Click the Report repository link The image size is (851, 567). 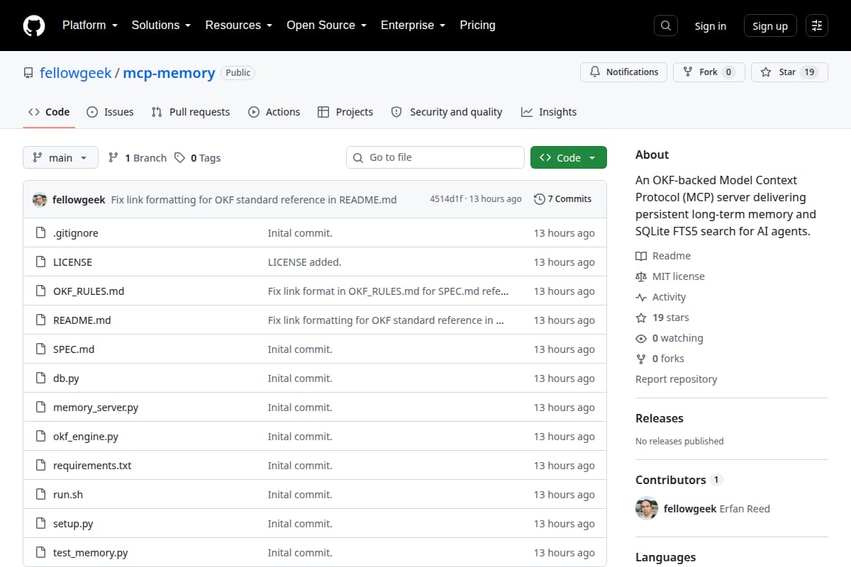click(677, 379)
